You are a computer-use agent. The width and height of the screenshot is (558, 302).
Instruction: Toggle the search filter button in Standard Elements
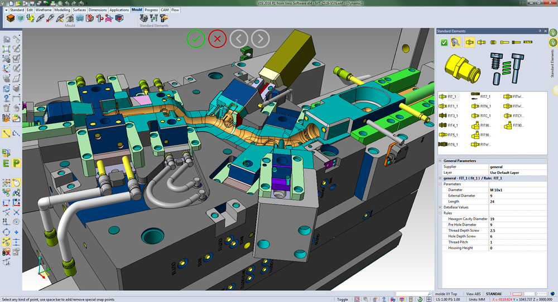click(456, 42)
